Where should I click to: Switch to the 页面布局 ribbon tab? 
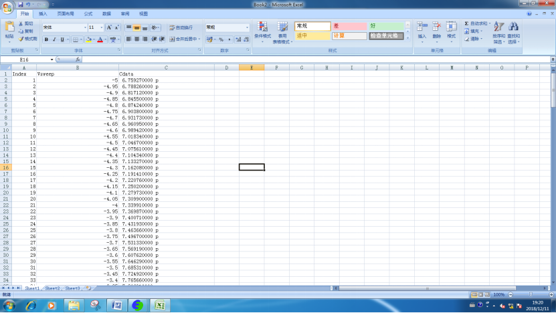click(x=66, y=14)
